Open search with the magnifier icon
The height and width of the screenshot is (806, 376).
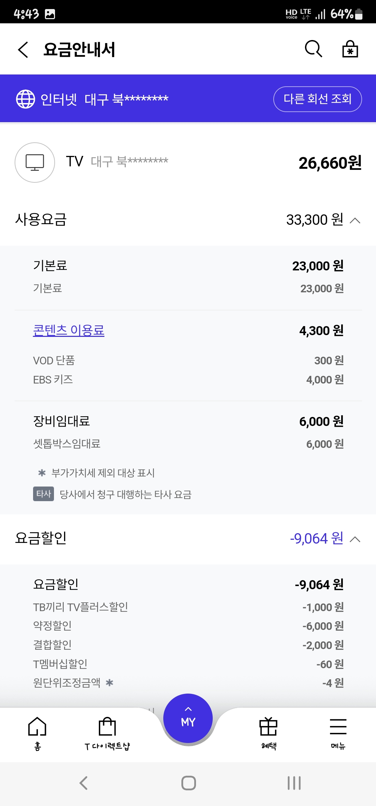313,49
